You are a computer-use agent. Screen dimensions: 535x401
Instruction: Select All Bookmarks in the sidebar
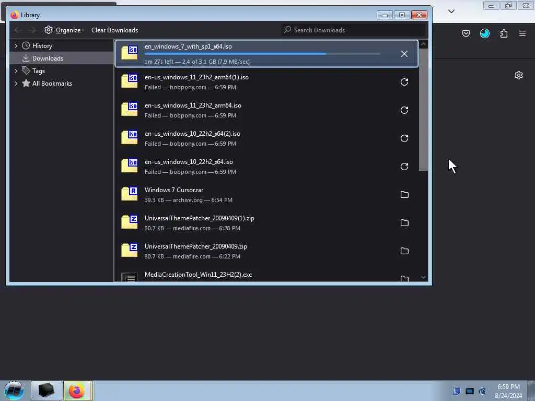click(x=52, y=84)
